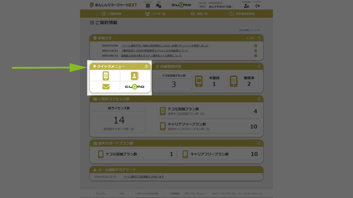Image resolution: width=353 pixels, height=198 pixels.
Task: Click the 翌月ドコモ回線プラン数 (3) text
Action: [186, 114]
